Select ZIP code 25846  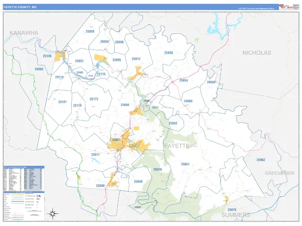(138, 181)
